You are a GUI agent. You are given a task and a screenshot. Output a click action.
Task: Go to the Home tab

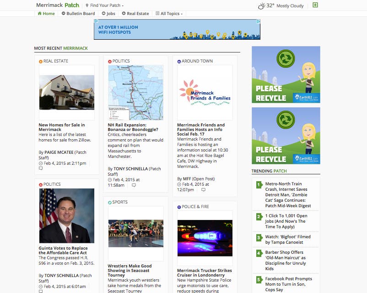[46, 14]
